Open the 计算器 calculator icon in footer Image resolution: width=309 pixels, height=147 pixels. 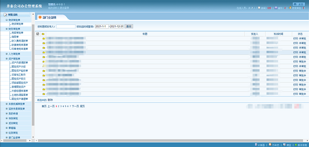click(256, 145)
